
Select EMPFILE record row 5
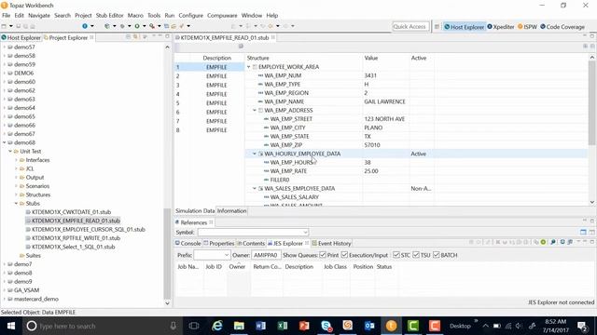coord(209,103)
